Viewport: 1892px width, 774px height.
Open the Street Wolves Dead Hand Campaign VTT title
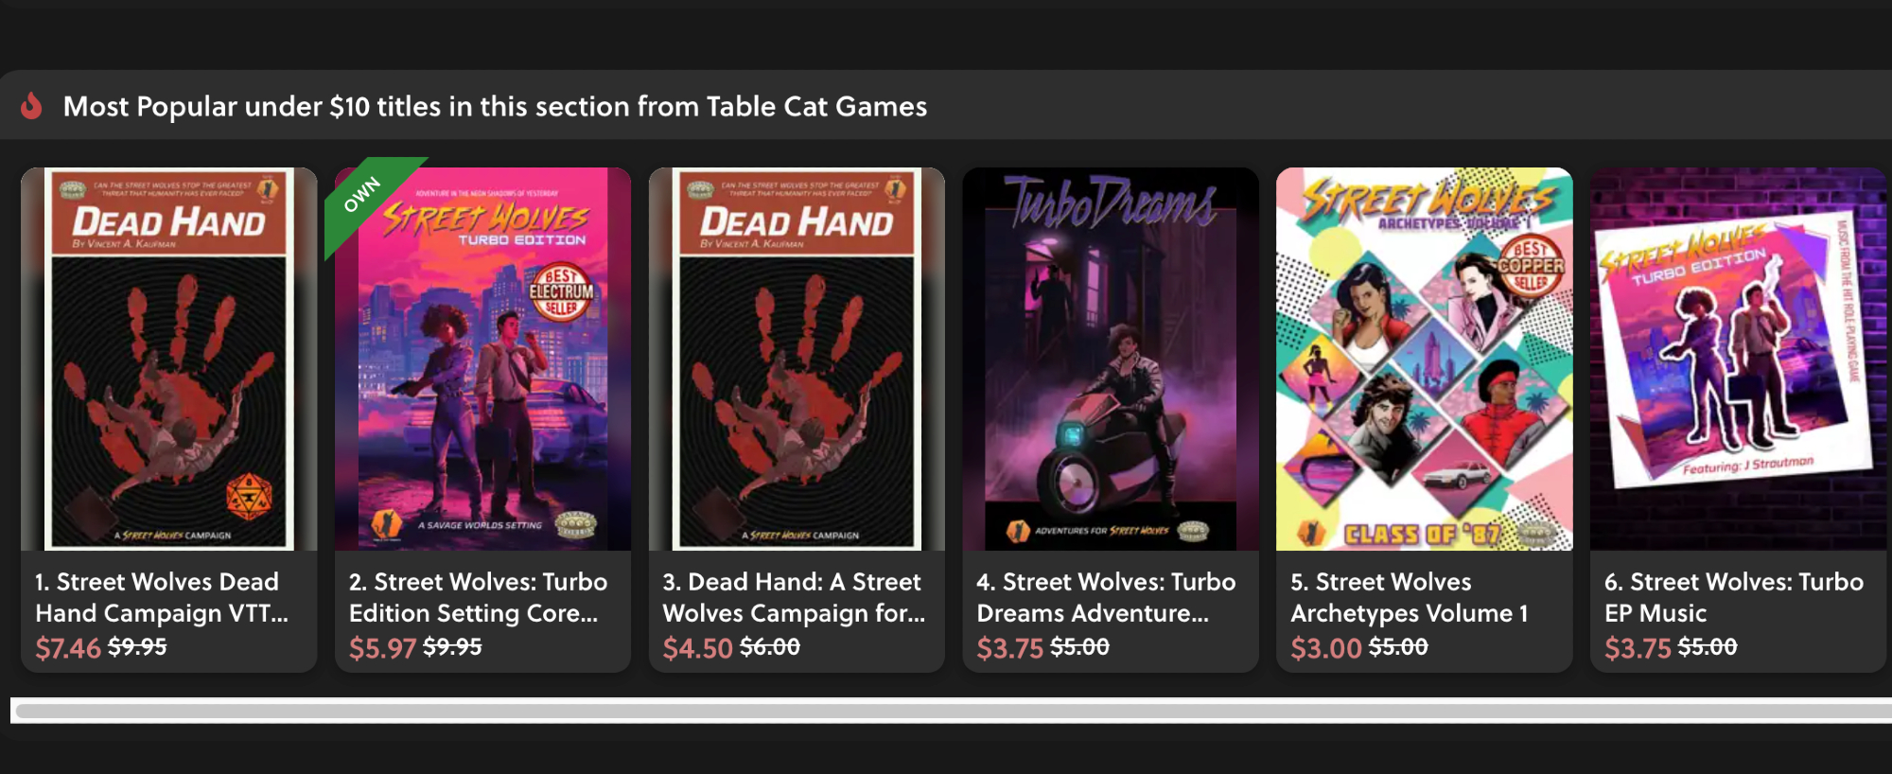point(161,597)
